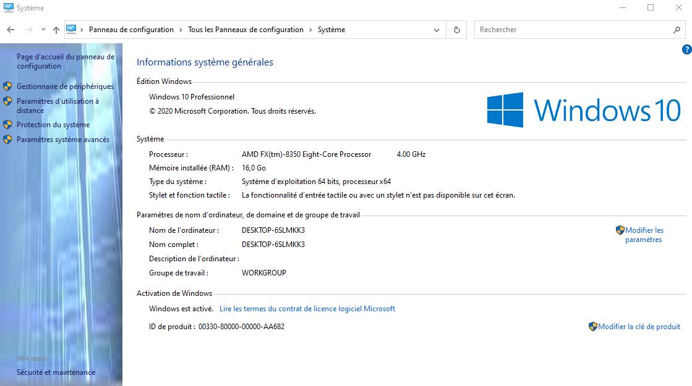Select the 4.00 GHz processor speed
Viewport: 692px width, 386px height.
tap(411, 154)
